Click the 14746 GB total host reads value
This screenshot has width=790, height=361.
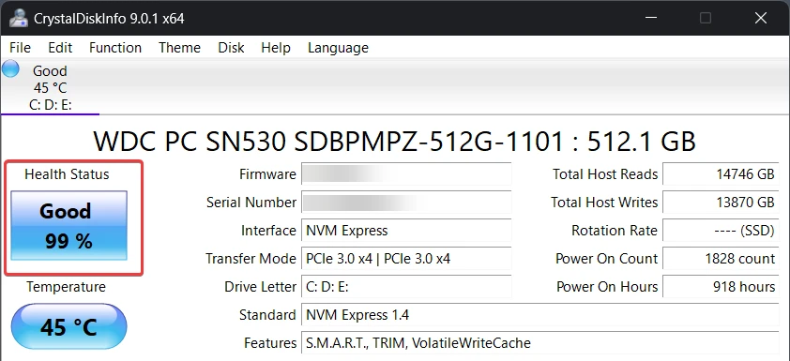coord(721,174)
